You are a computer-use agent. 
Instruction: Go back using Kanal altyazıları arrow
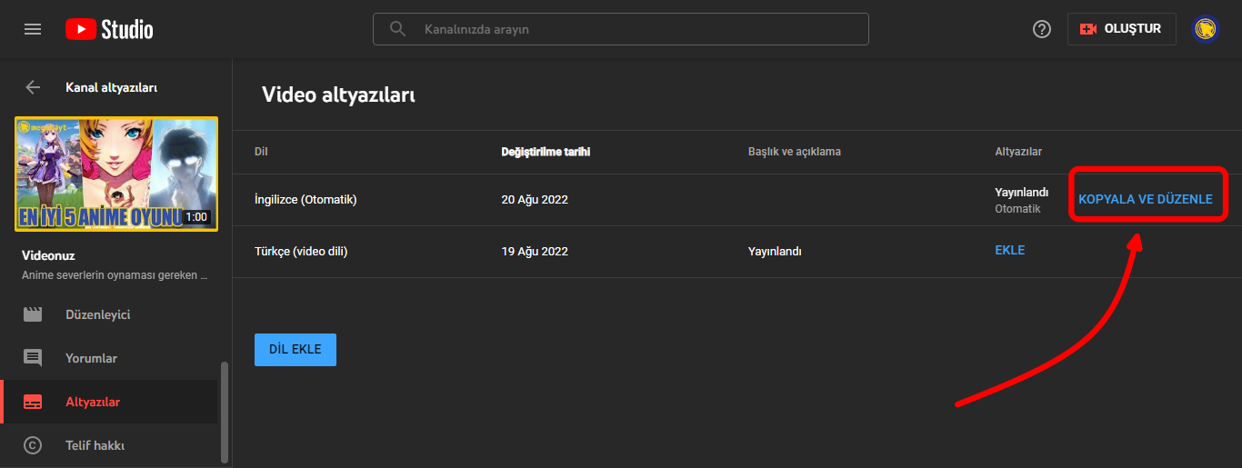pyautogui.click(x=33, y=87)
